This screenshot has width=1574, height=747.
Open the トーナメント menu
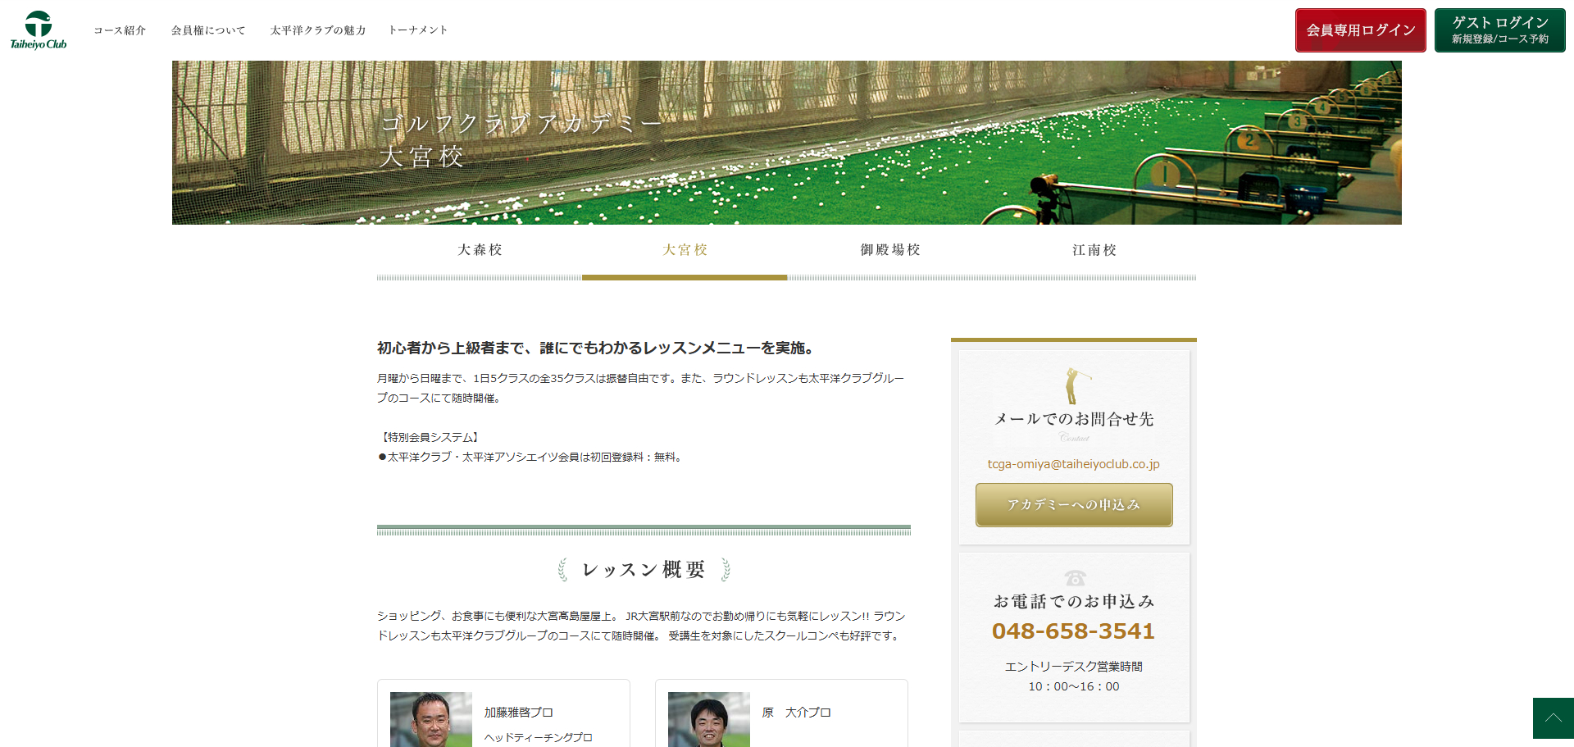418,30
